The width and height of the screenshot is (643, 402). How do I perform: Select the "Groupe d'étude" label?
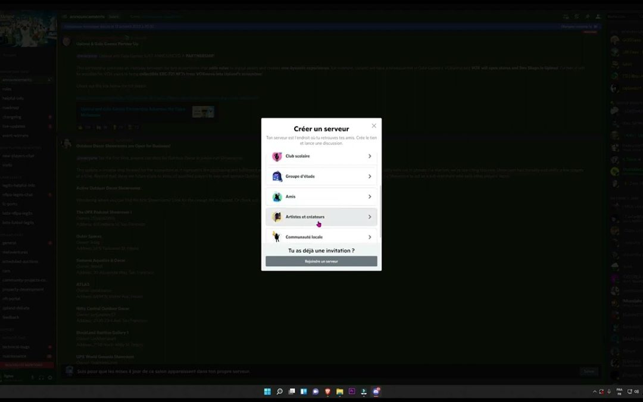tap(299, 176)
